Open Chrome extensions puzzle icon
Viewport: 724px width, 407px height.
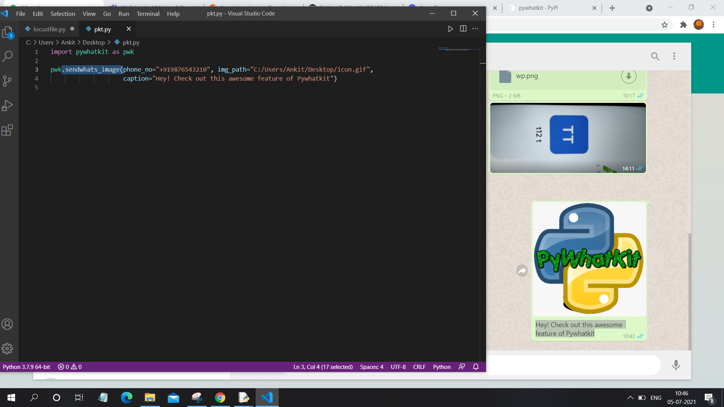coord(683,25)
